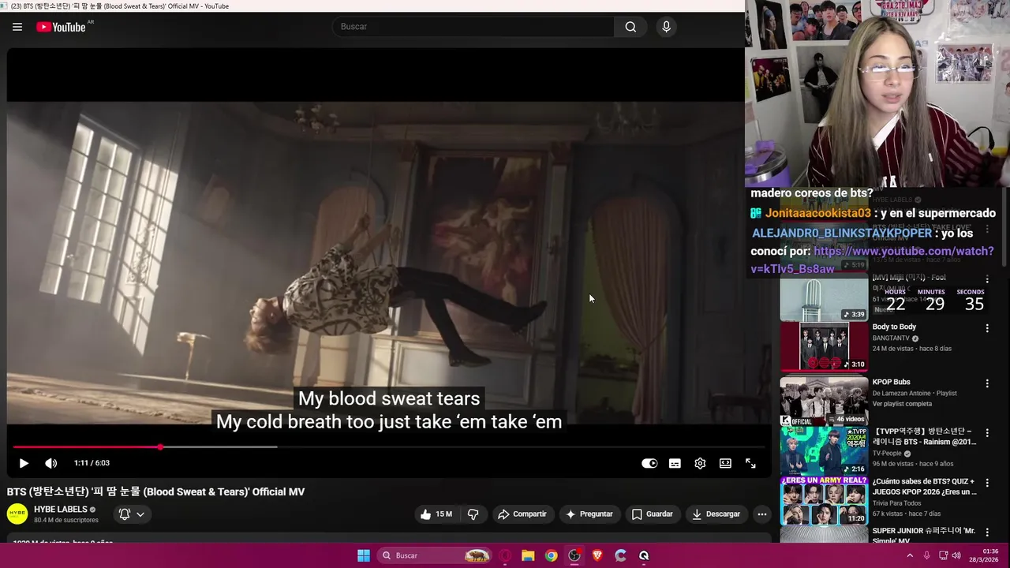Open options menu for KPOP Bubs
1010x568 pixels.
point(987,383)
